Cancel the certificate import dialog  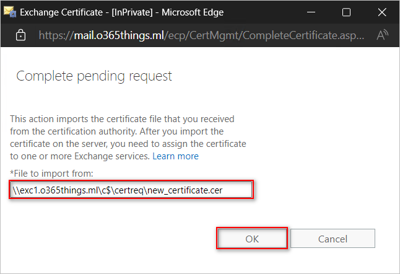click(x=333, y=238)
